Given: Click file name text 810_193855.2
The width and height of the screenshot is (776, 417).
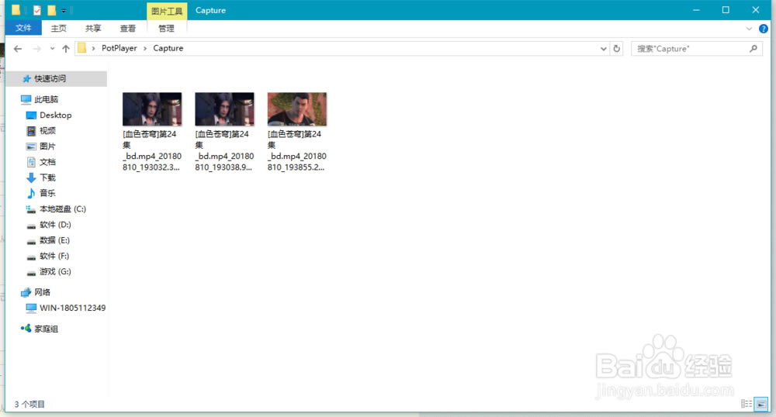Looking at the screenshot, I should tap(296, 167).
